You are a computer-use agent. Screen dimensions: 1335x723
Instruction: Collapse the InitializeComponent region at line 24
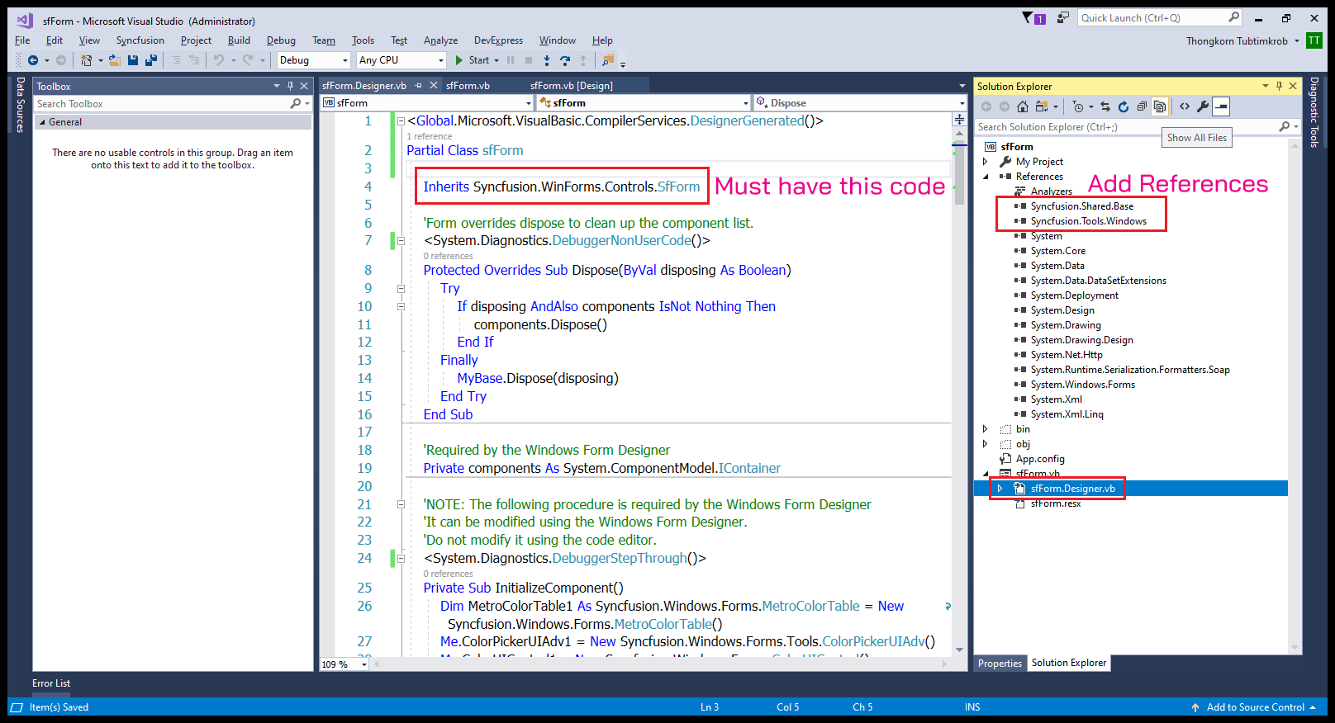point(401,559)
